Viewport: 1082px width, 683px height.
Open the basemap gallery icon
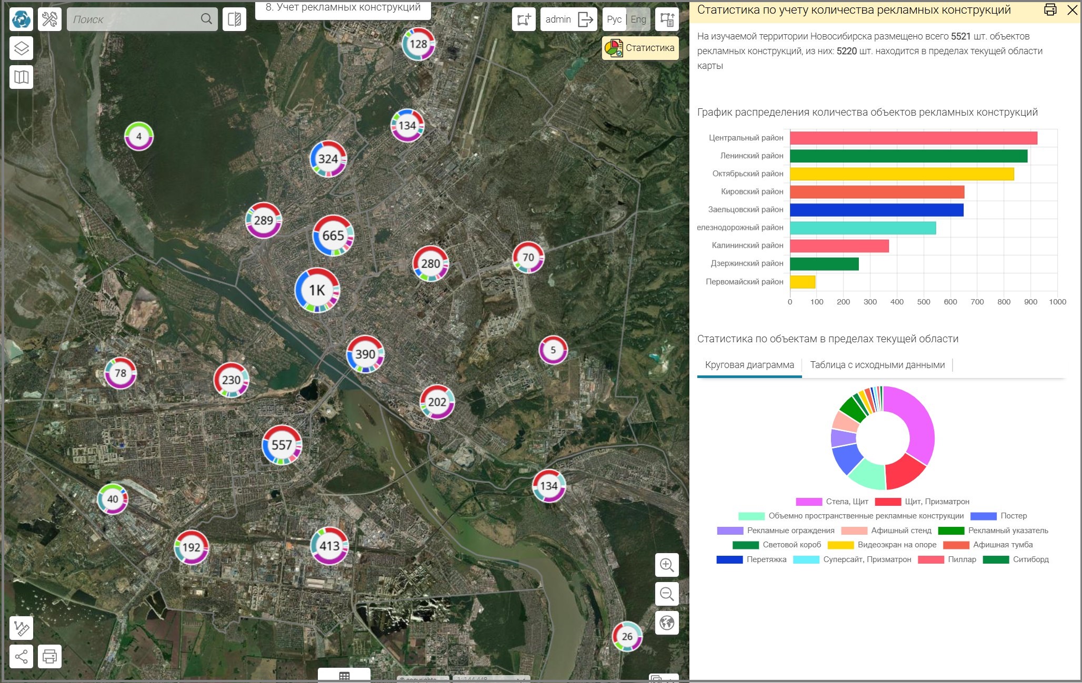(x=21, y=77)
